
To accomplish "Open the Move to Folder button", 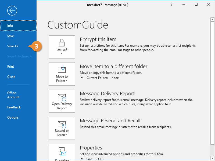I will coord(62,74).
